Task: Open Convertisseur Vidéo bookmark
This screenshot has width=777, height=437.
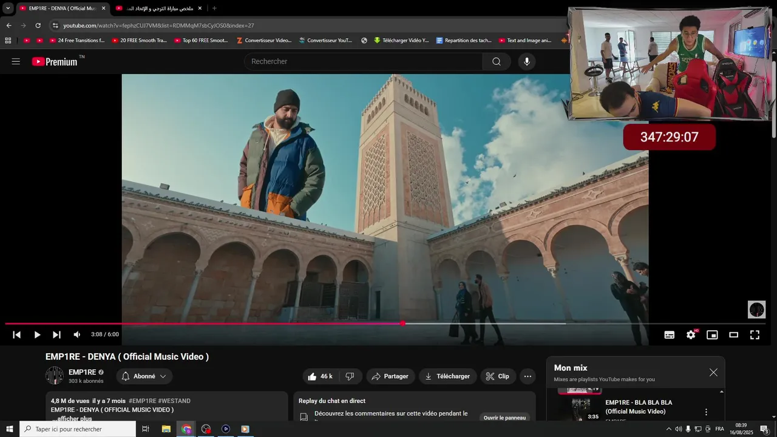Action: pyautogui.click(x=264, y=41)
